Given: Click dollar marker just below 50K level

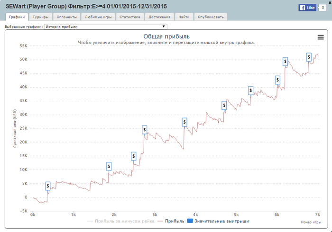Looking at the screenshot, I should [x=285, y=62].
